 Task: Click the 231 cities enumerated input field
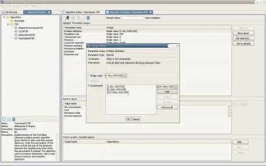tap(165, 87)
